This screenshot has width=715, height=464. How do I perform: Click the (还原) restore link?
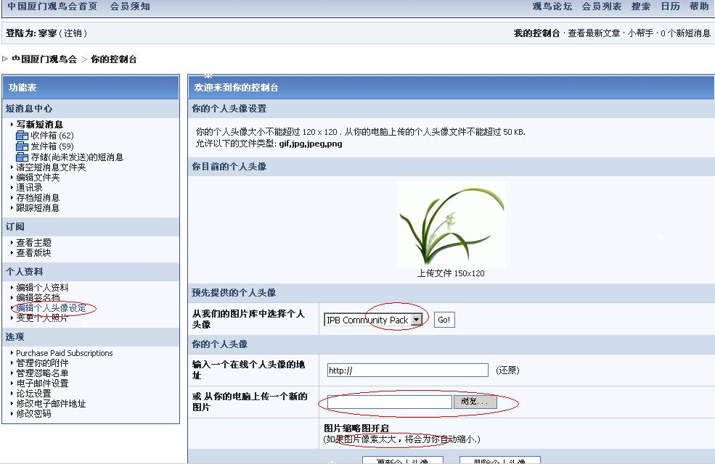[507, 370]
